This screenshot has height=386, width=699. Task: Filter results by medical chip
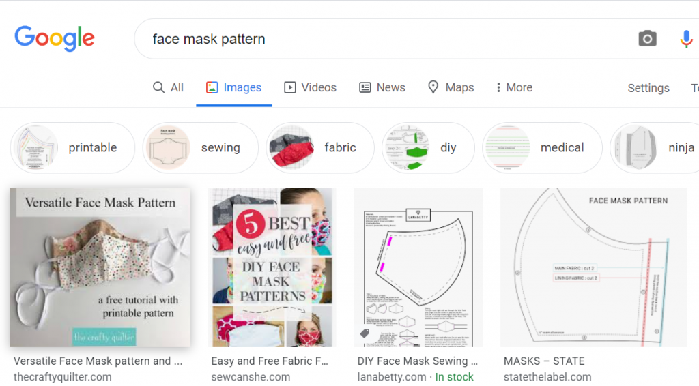tap(542, 148)
